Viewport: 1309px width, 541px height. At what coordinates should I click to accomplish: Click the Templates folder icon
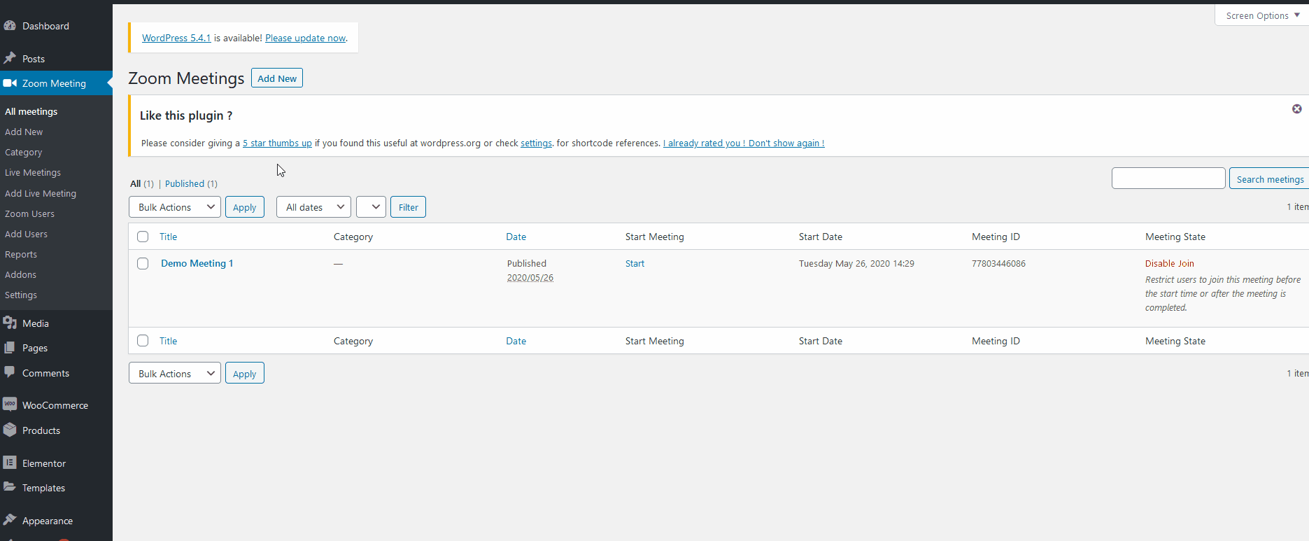click(x=10, y=487)
